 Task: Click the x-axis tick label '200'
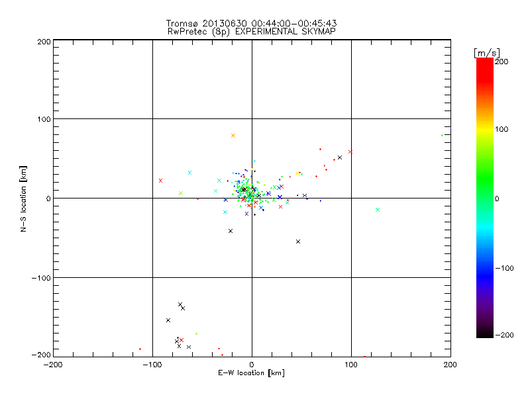click(450, 365)
